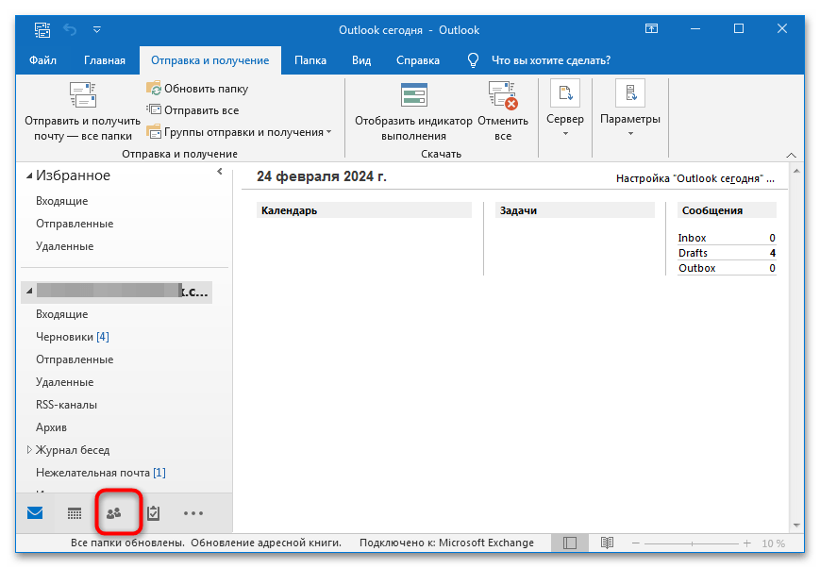Click the Tell Me lightbulb icon

click(473, 60)
